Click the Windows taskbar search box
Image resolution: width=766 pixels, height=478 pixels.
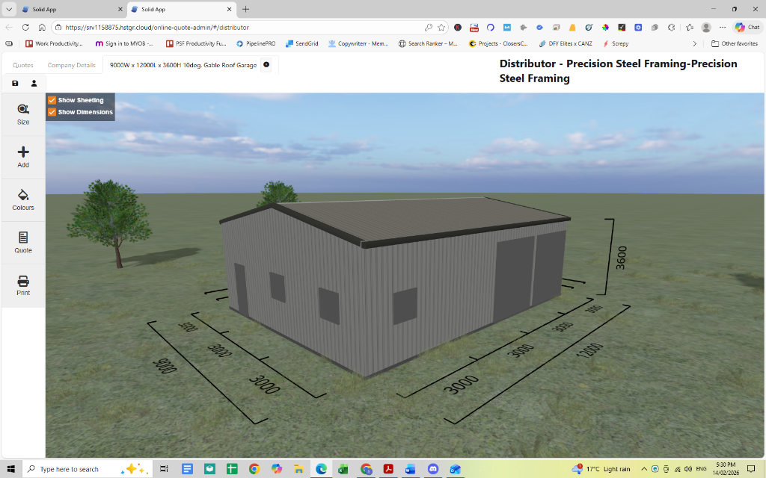[88, 469]
